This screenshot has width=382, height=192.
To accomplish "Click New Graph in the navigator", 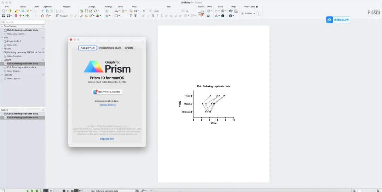I will coord(14,71).
